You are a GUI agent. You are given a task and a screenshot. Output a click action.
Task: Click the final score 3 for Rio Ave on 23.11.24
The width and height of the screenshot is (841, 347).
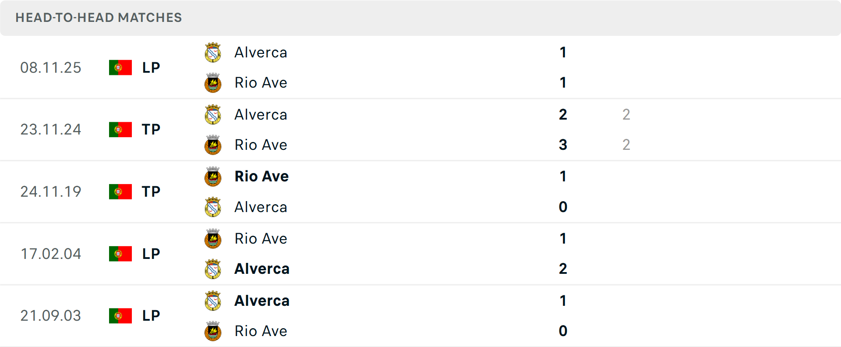coord(562,145)
